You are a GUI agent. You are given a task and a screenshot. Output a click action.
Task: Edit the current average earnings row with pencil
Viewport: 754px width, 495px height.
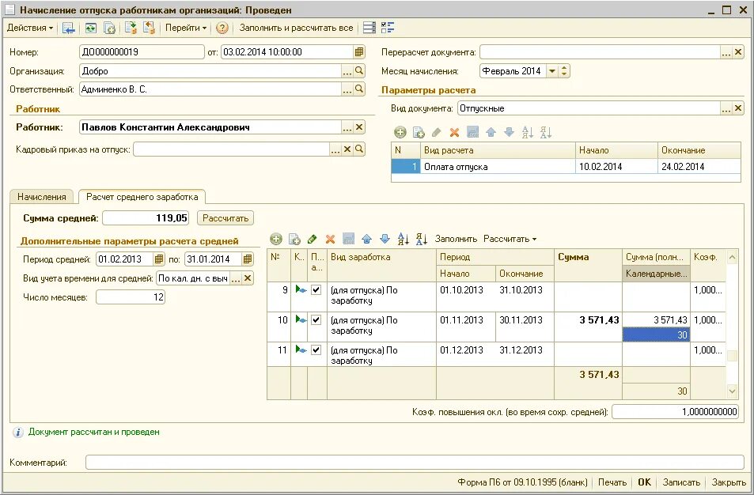pyautogui.click(x=312, y=239)
